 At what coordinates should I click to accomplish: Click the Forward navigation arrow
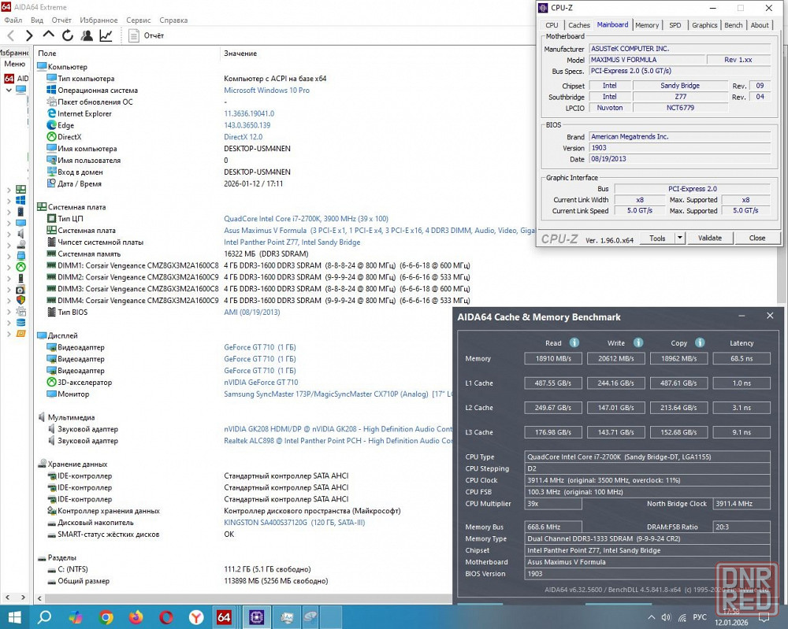[29, 35]
